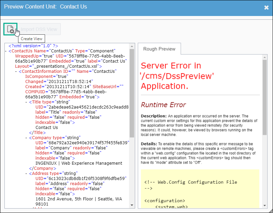Click the closing </Company> tag
Screen dimensions: 273x213
coord(43,168)
